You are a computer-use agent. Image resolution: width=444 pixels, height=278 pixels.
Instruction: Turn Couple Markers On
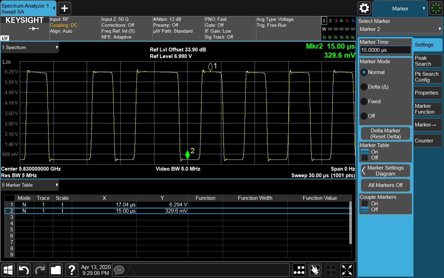tap(369, 204)
